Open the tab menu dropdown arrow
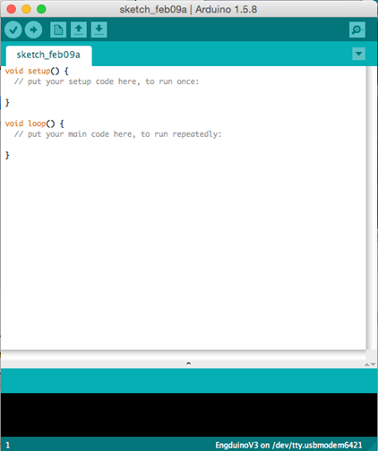 click(x=358, y=54)
